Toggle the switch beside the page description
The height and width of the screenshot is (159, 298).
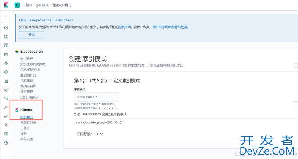tap(295, 66)
